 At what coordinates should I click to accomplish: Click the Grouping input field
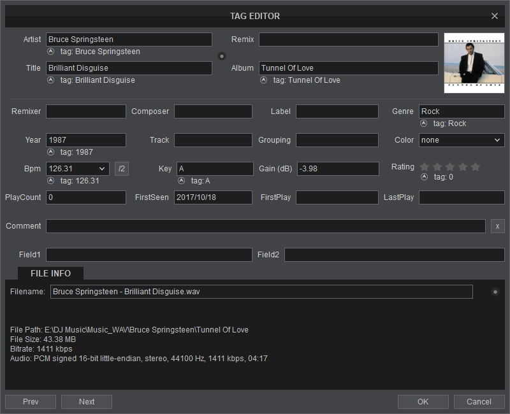pyautogui.click(x=337, y=140)
